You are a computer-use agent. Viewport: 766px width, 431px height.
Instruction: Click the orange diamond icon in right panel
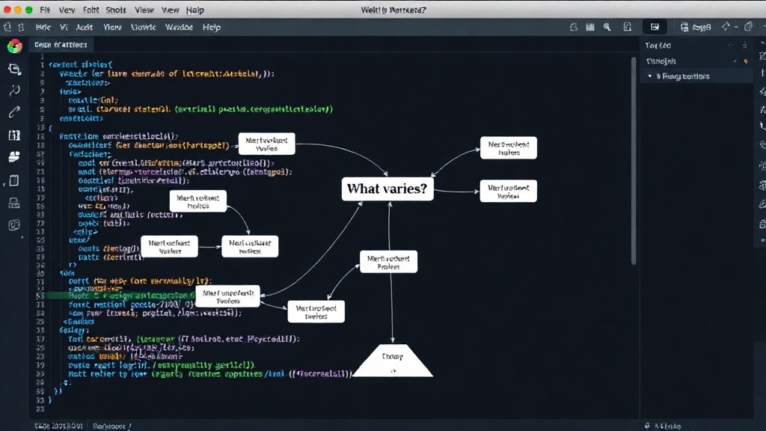pos(746,61)
